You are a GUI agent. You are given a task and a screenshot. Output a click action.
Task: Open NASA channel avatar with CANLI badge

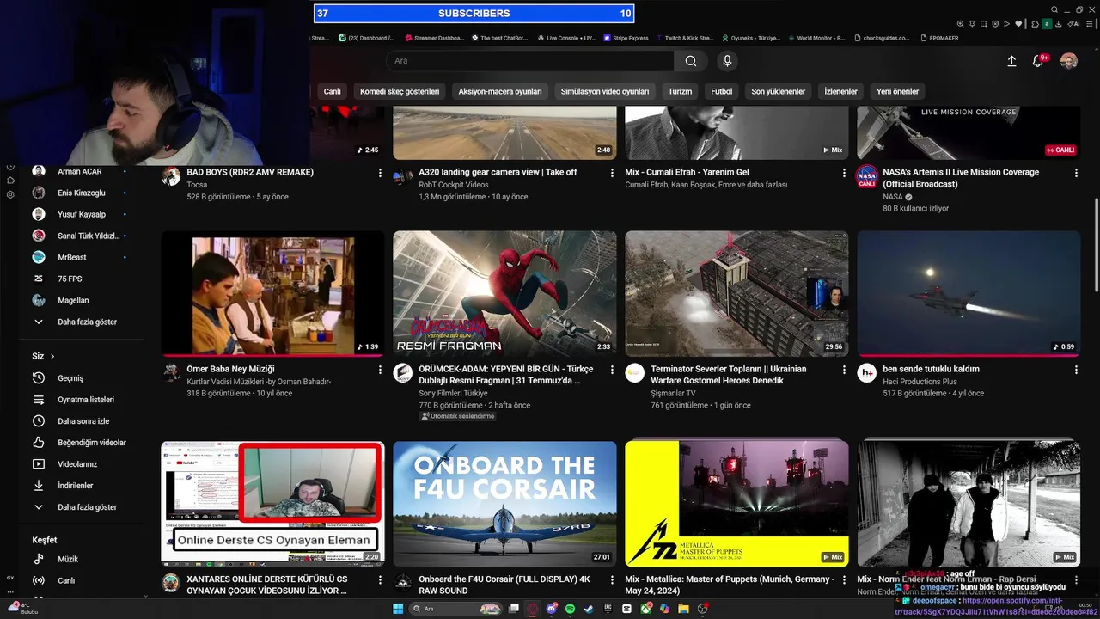pyautogui.click(x=867, y=175)
